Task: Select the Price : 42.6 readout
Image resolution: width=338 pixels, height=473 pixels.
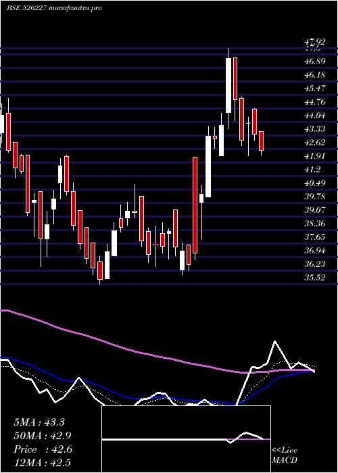Action: pos(43,449)
